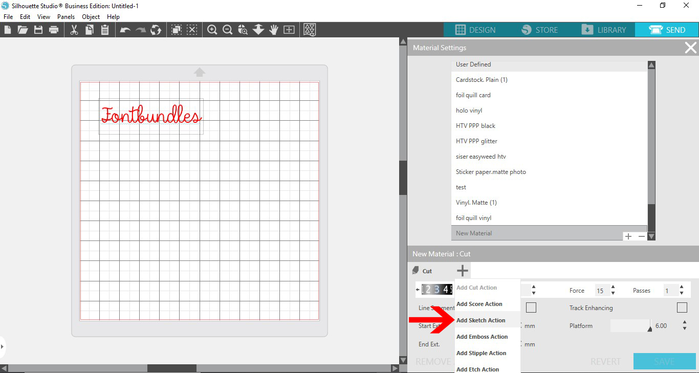Copy selection using toolbar copy icon

tap(90, 30)
